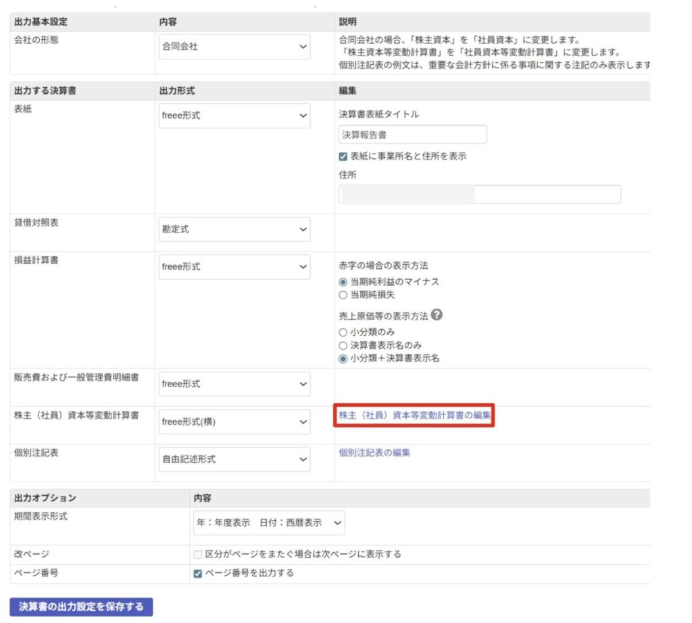Image resolution: width=692 pixels, height=623 pixels.
Task: Choose 決算書表示名のみ radio option
Action: click(x=343, y=345)
